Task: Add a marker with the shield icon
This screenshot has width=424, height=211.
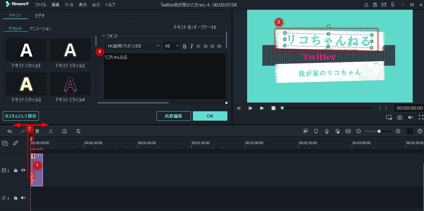Action: pyautogui.click(x=316, y=131)
